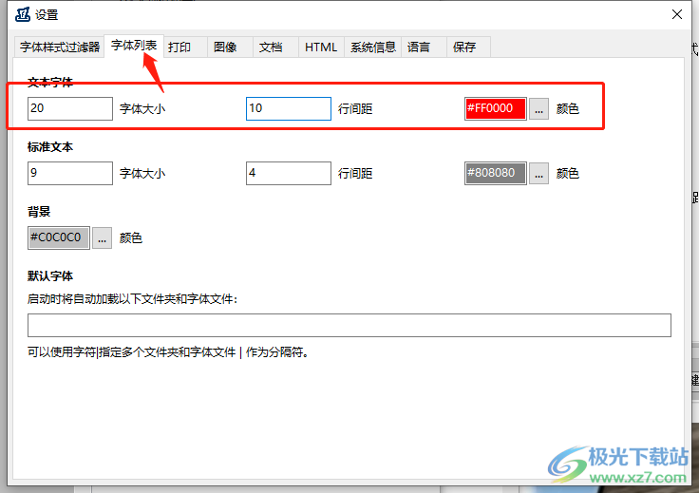This screenshot has width=699, height=493.
Task: Switch to the 字体样式过滤器 tab
Action: pos(60,47)
